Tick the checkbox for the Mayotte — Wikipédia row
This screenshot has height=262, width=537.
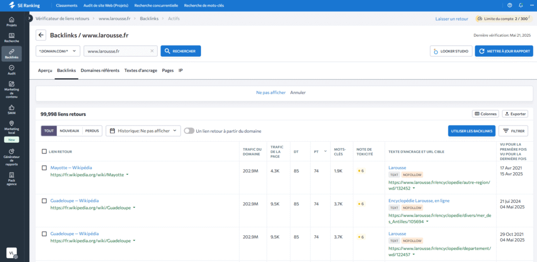(x=44, y=167)
